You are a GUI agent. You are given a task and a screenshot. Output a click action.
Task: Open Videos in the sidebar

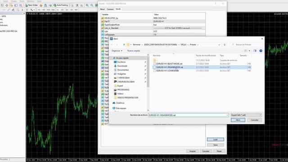[120, 94]
